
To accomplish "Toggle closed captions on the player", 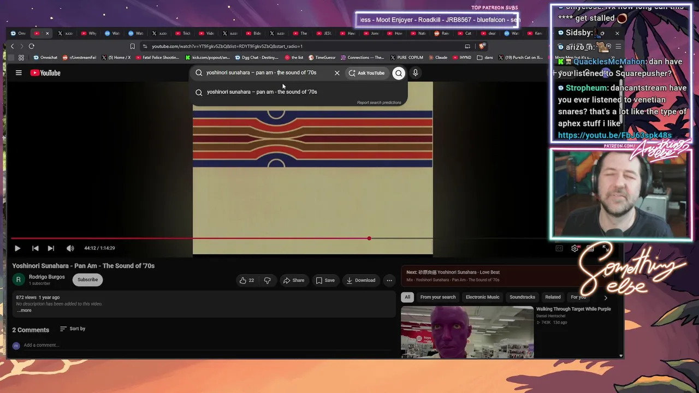I will (559, 248).
